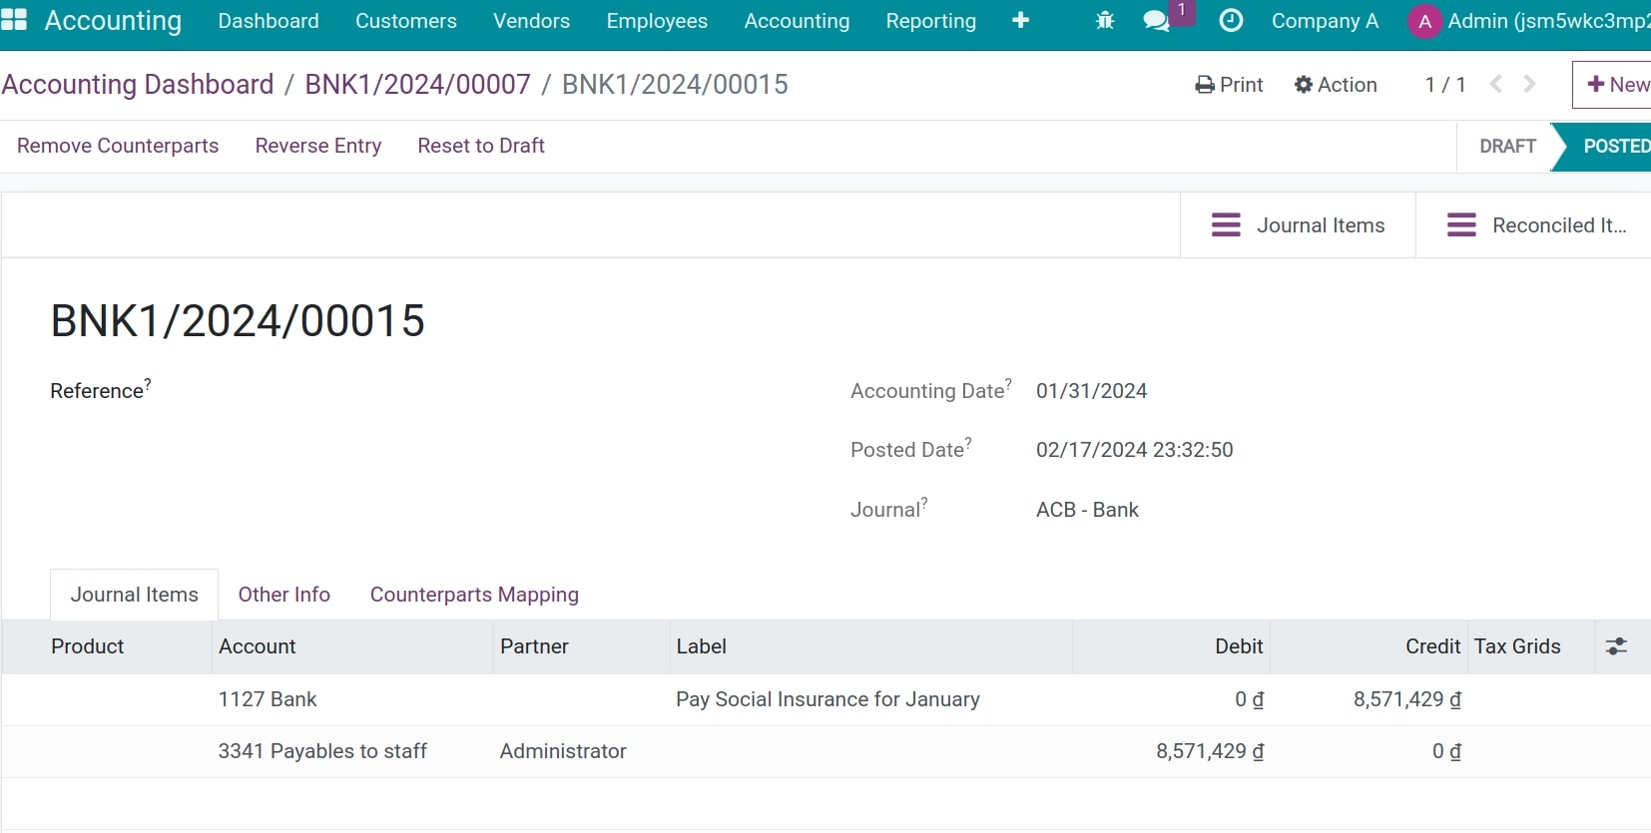Click Reference field help question mark
This screenshot has height=833, width=1651.
(148, 382)
